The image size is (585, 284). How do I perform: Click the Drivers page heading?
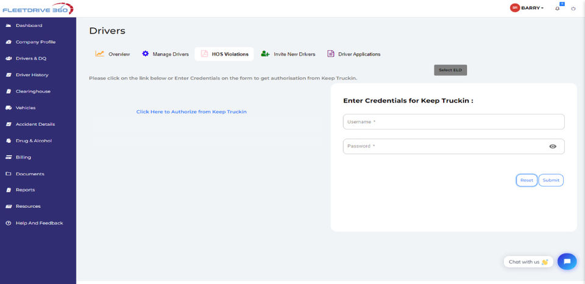point(107,31)
